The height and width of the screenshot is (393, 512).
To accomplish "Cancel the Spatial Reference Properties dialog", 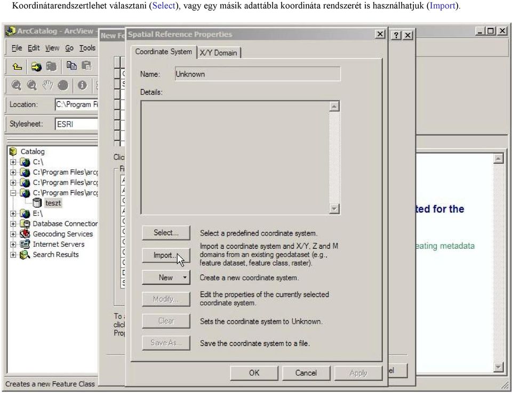I will (306, 373).
